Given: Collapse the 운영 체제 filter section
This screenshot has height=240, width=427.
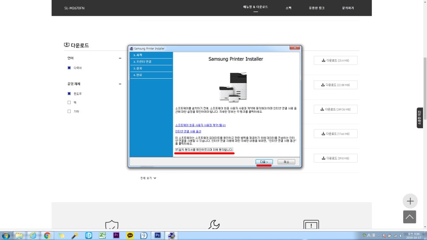Looking at the screenshot, I should click(x=120, y=84).
